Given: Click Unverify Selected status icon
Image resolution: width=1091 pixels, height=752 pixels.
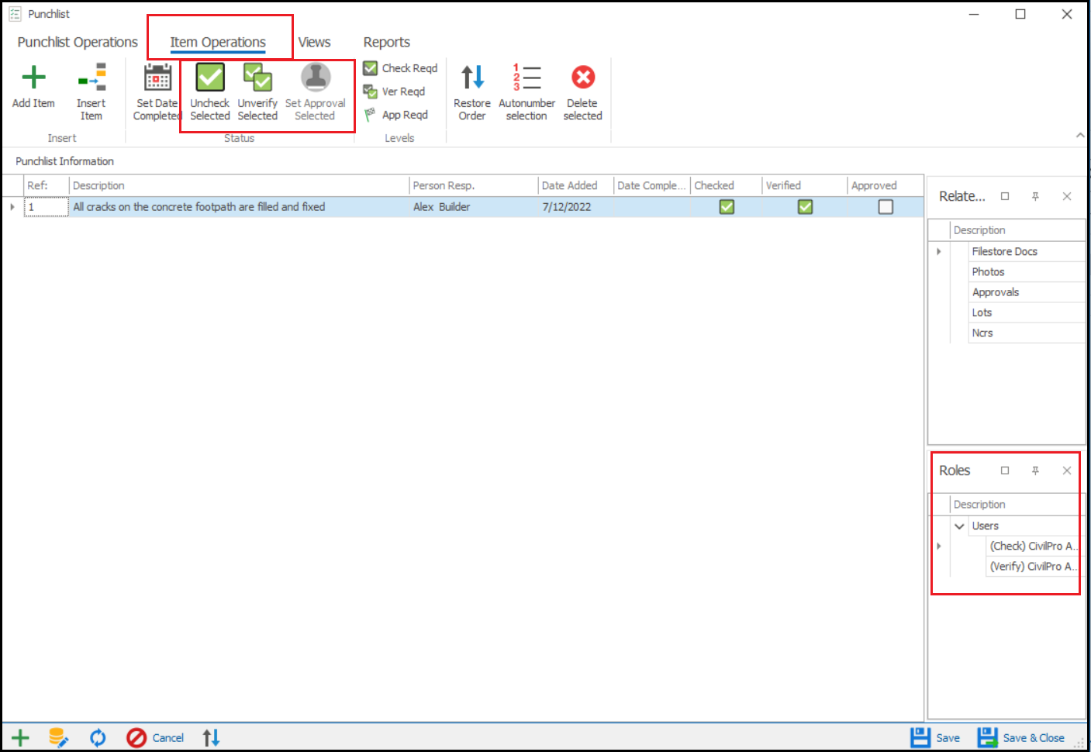Looking at the screenshot, I should pos(257,78).
